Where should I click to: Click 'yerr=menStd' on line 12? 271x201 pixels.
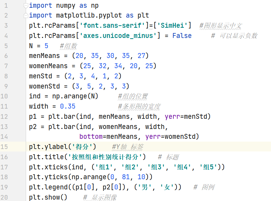[186, 117]
